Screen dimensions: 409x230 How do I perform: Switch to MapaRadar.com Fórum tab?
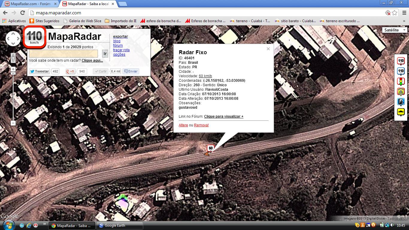tap(30, 4)
